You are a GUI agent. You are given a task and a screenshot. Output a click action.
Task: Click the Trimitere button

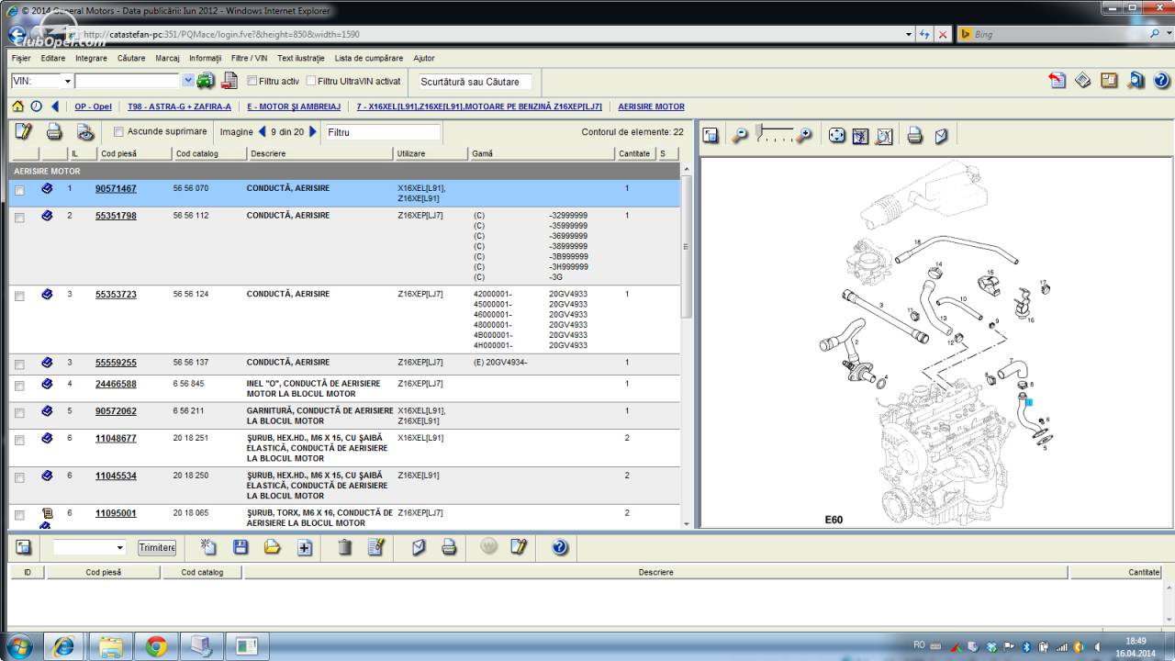(x=157, y=547)
